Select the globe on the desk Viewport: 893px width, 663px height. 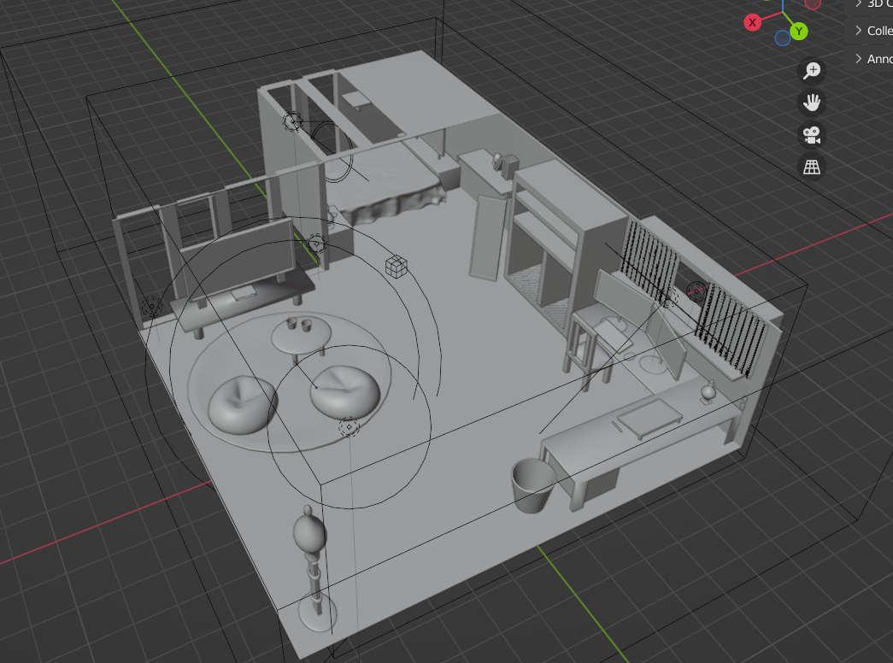point(708,392)
